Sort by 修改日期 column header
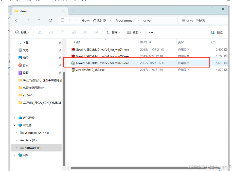 click(146, 42)
